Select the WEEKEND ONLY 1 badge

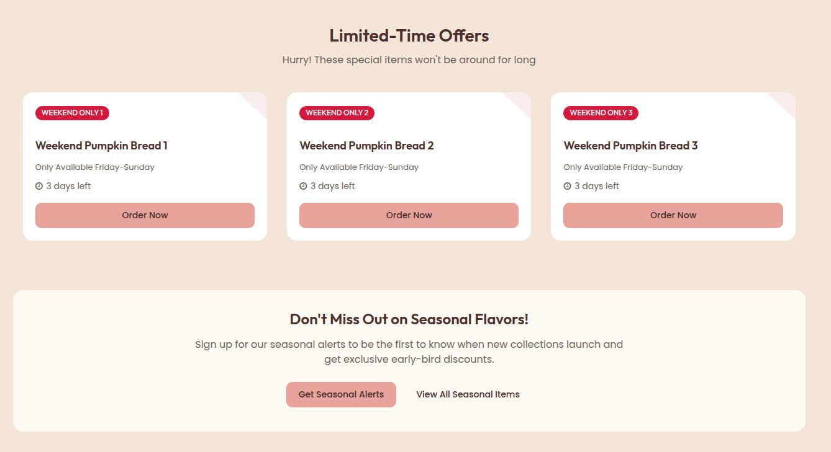click(x=72, y=113)
